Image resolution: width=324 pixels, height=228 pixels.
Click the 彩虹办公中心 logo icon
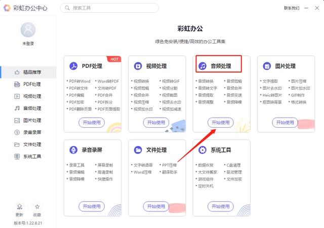pyautogui.click(x=7, y=8)
